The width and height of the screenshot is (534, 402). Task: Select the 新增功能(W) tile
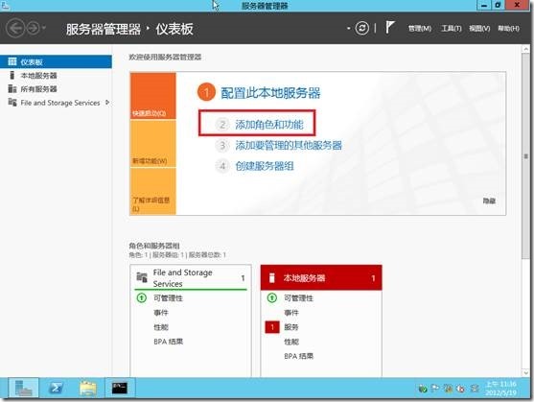[x=152, y=143]
